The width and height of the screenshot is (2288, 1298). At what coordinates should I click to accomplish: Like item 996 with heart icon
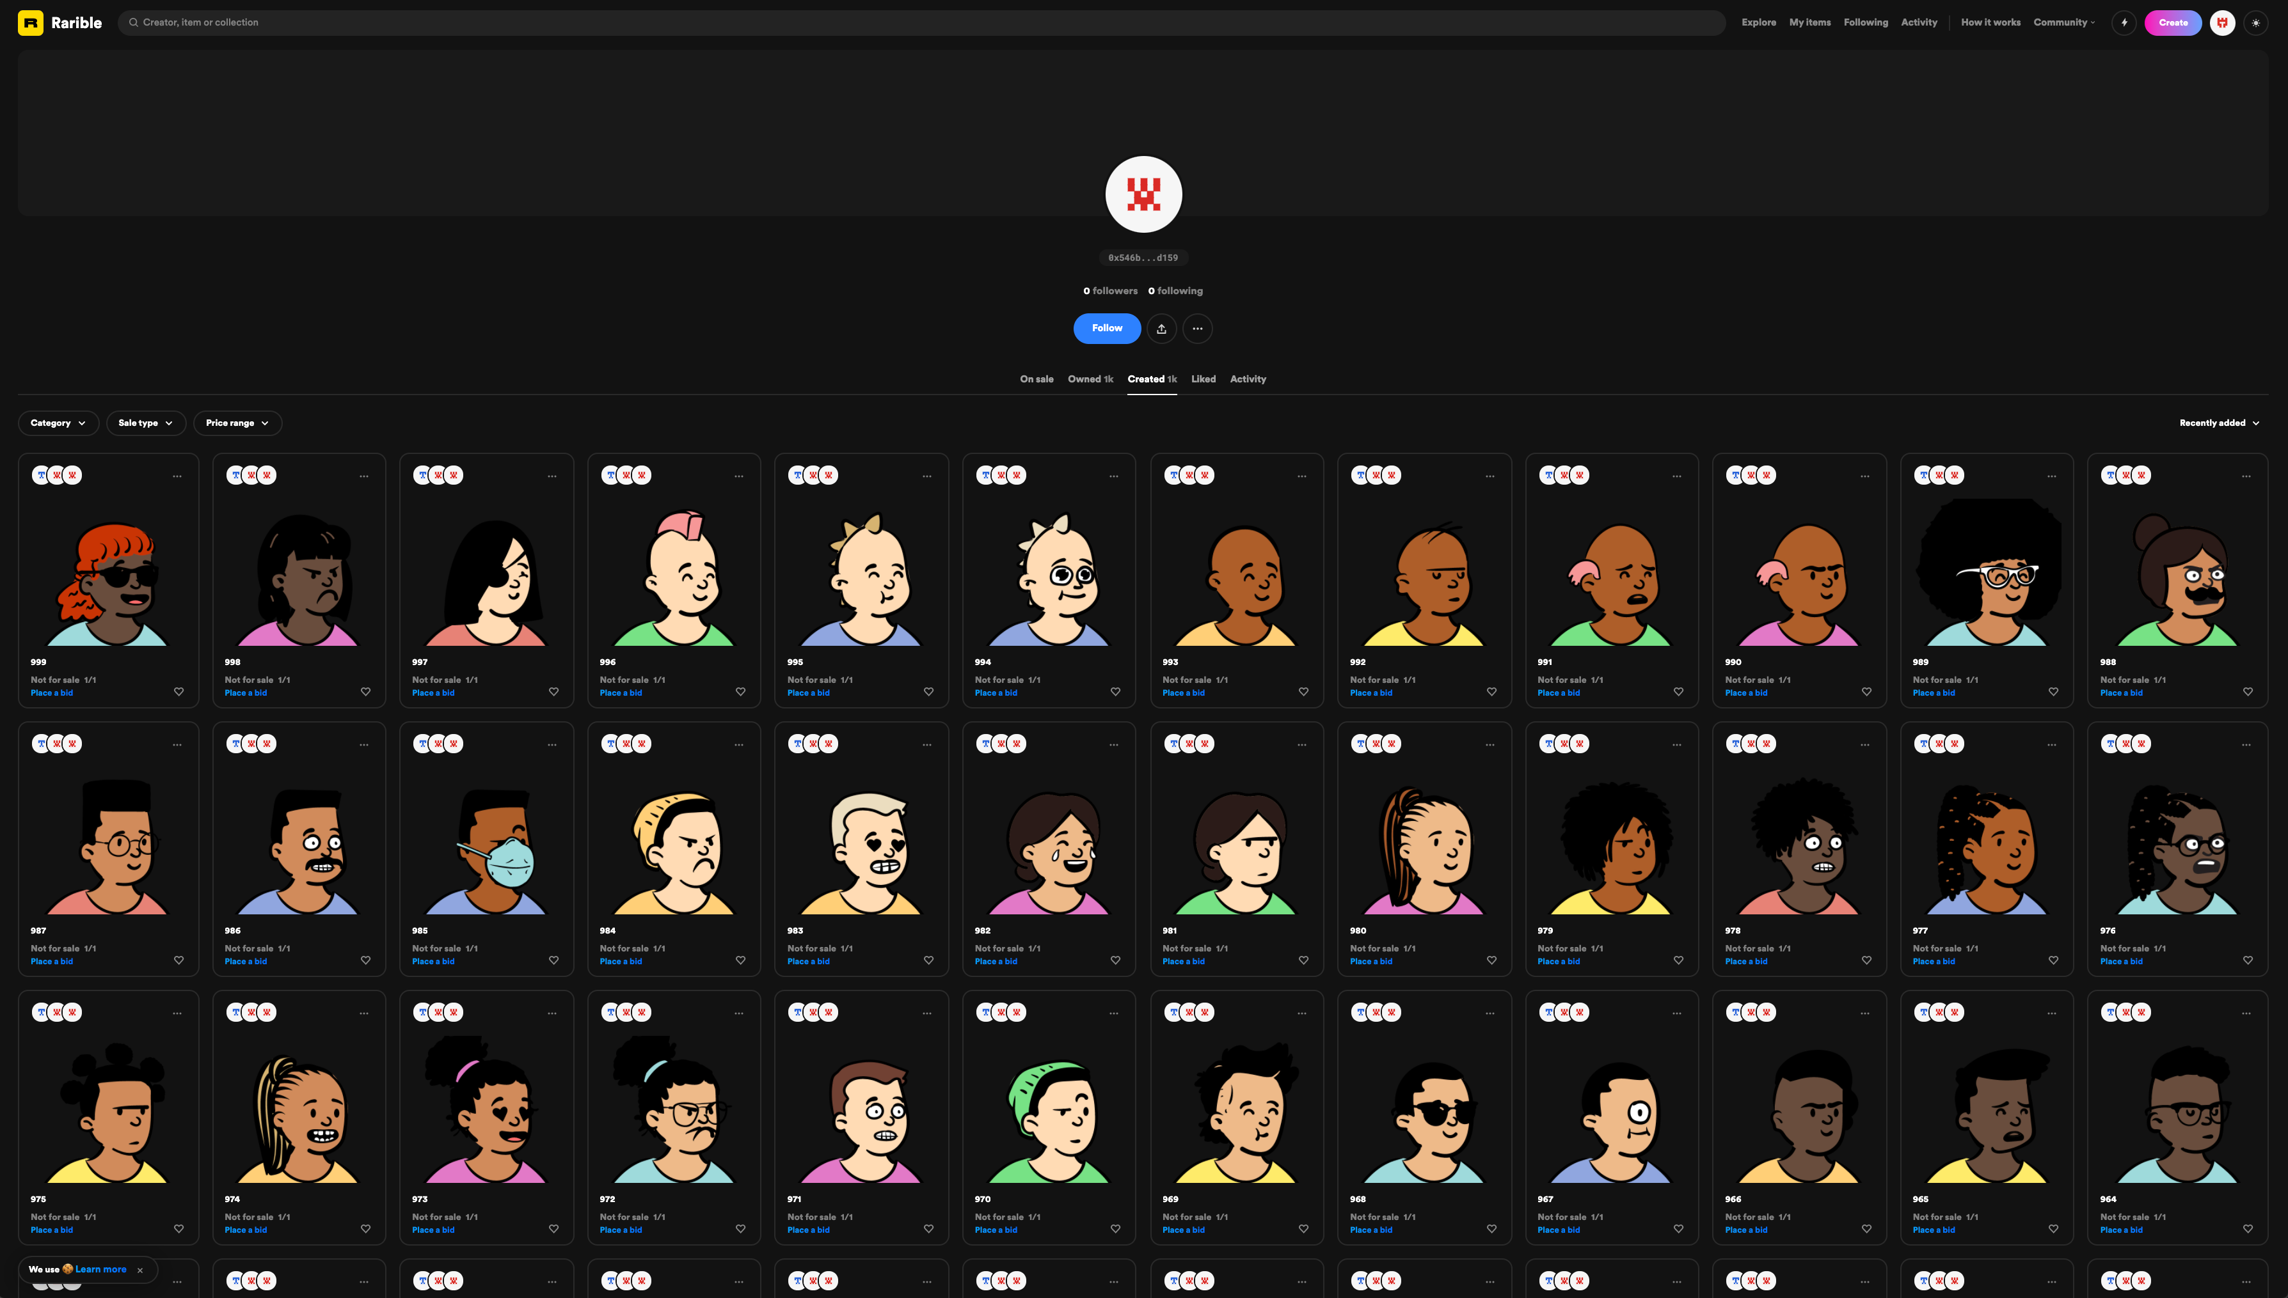[740, 692]
